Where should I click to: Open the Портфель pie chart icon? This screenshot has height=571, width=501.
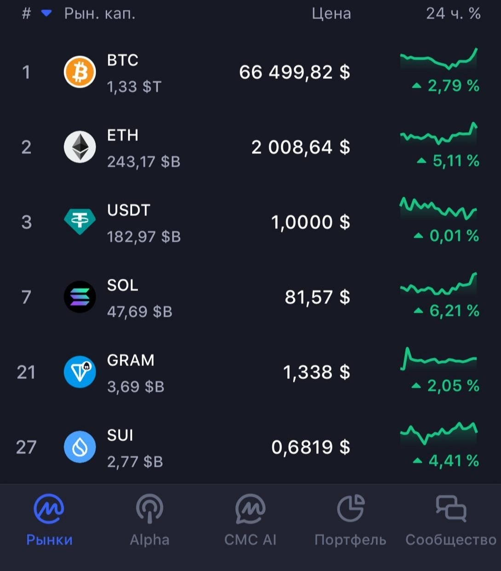coord(351,508)
